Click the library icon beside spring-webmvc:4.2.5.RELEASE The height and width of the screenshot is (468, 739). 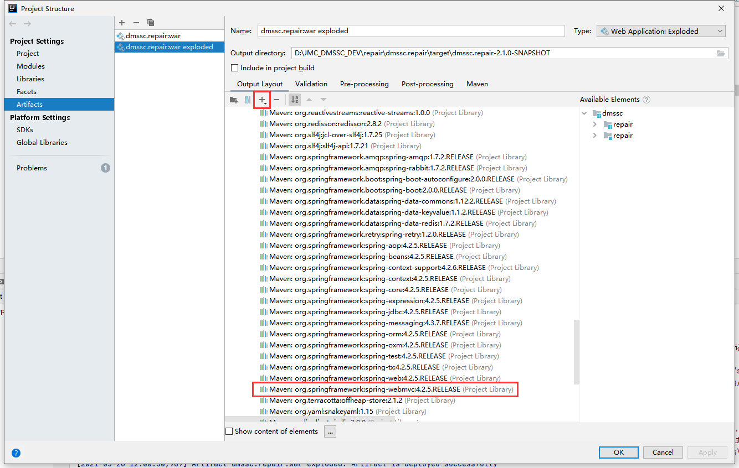[264, 389]
